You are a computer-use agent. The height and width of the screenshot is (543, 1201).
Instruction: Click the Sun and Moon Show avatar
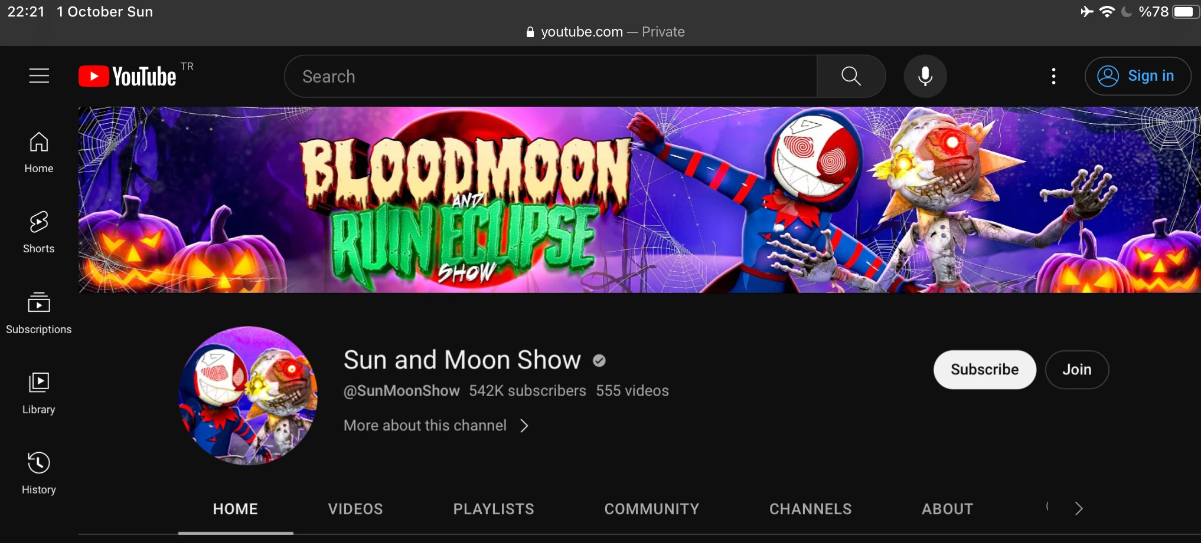247,396
